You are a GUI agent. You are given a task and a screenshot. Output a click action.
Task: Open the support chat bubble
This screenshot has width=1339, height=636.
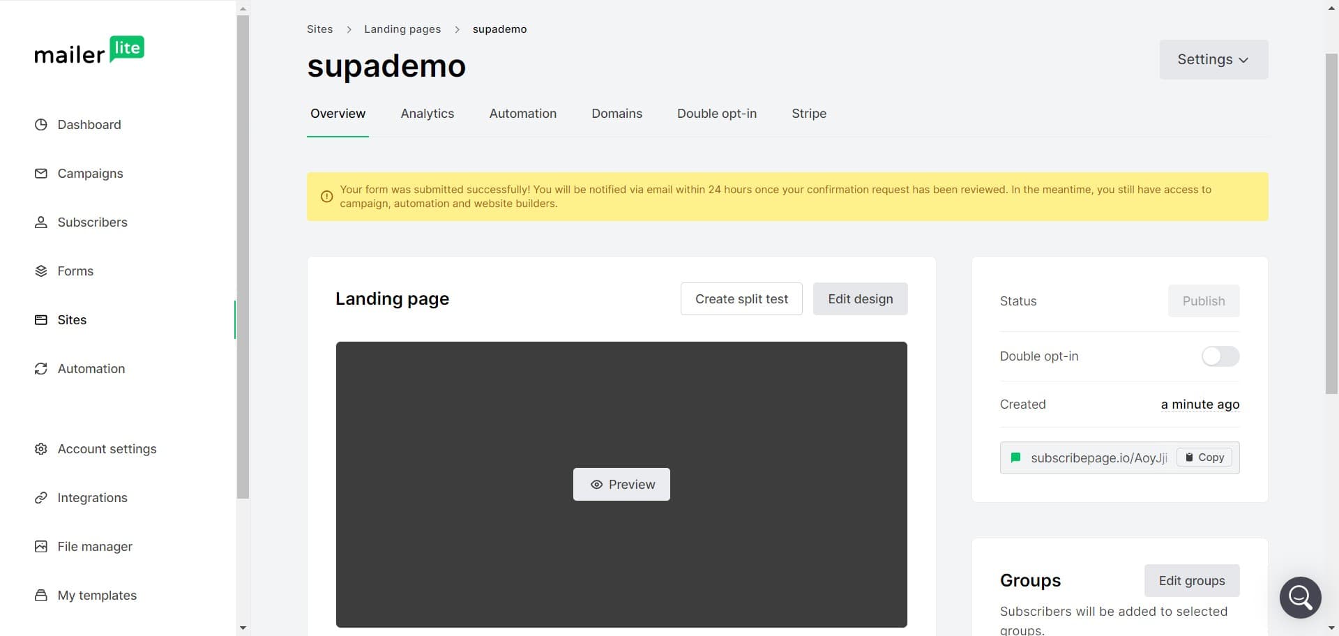click(1300, 597)
